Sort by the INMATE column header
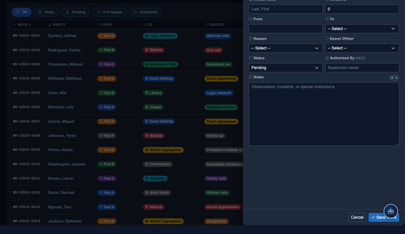This screenshot has width=405, height=234. click(57, 25)
